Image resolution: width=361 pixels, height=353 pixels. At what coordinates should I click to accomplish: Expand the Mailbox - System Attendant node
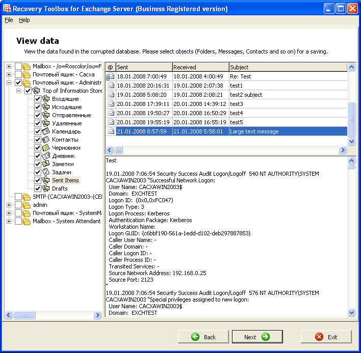[x=9, y=221]
